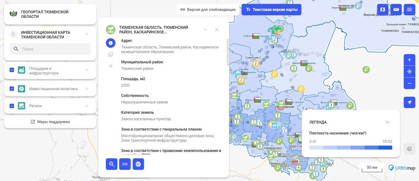419x181 pixels.
Task: Click the Геопортал Тюменской области title
Action: click(x=45, y=14)
